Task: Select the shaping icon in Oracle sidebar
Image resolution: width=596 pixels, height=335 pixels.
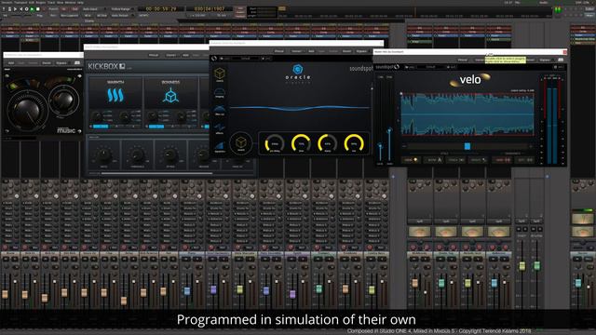Action: (220, 93)
